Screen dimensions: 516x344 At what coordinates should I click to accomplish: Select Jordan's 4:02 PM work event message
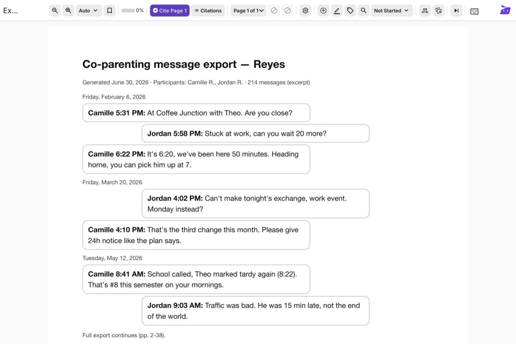coord(255,204)
